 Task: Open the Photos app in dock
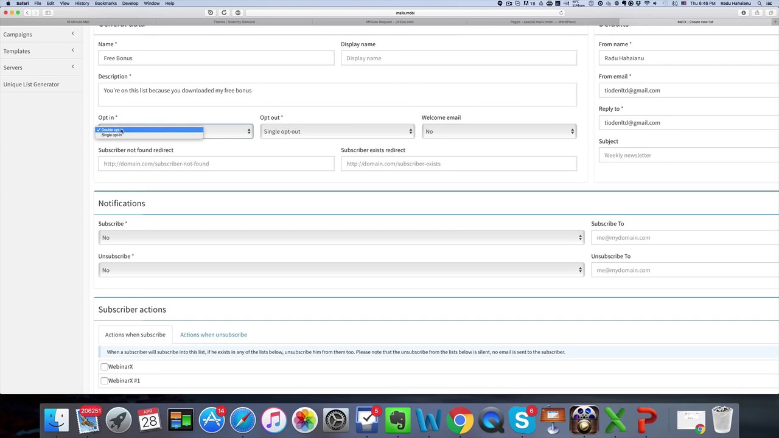click(x=305, y=420)
